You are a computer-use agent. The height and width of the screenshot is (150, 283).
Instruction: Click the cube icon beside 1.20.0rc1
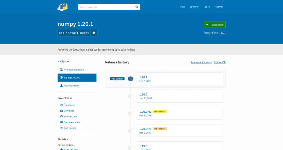point(131,130)
